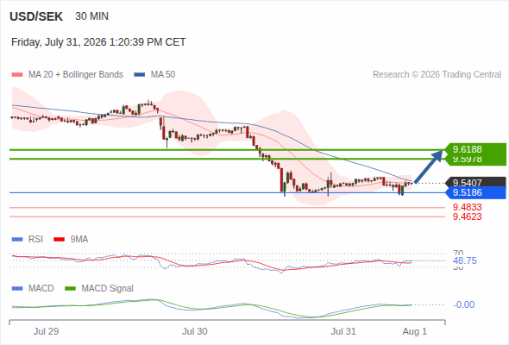509x345 pixels.
Task: Click the Jul 31 axis date label
Action: click(343, 331)
